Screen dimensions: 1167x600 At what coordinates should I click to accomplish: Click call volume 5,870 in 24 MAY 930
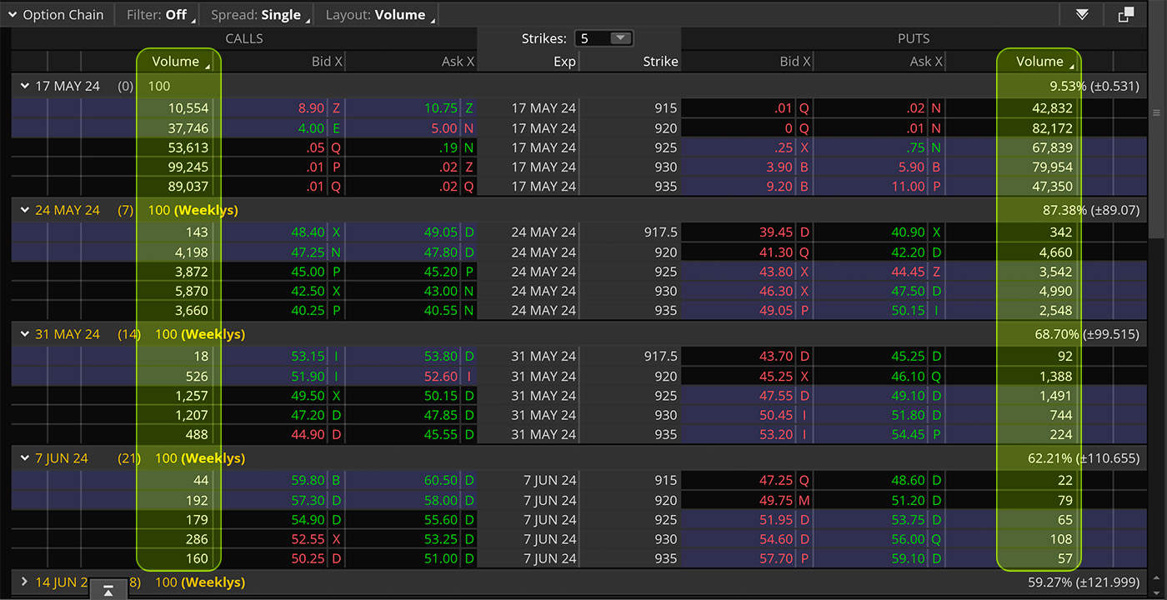point(191,291)
